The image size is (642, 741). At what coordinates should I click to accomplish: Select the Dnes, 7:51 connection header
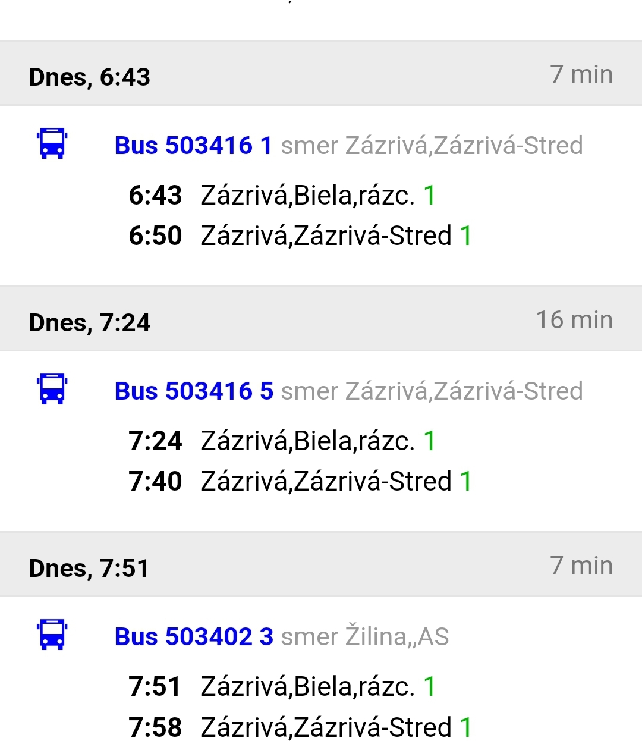(x=89, y=569)
